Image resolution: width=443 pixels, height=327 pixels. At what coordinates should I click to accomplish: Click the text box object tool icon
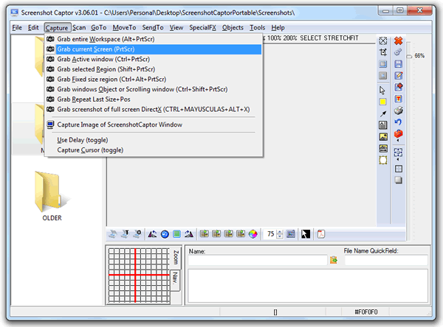pyautogui.click(x=383, y=125)
